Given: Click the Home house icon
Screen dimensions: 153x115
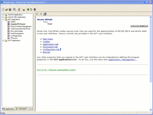Looking at the screenshot, I should click(x=19, y=10).
